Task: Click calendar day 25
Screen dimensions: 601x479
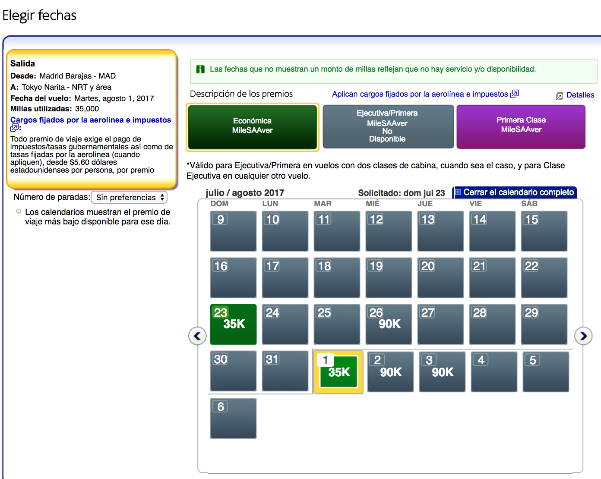Action: tap(337, 324)
